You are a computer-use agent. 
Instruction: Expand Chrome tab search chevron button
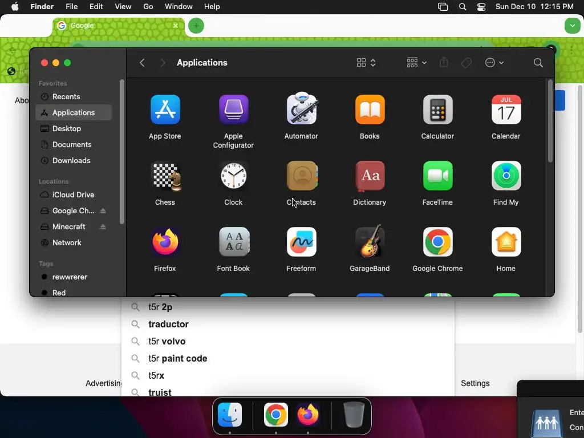pyautogui.click(x=573, y=26)
